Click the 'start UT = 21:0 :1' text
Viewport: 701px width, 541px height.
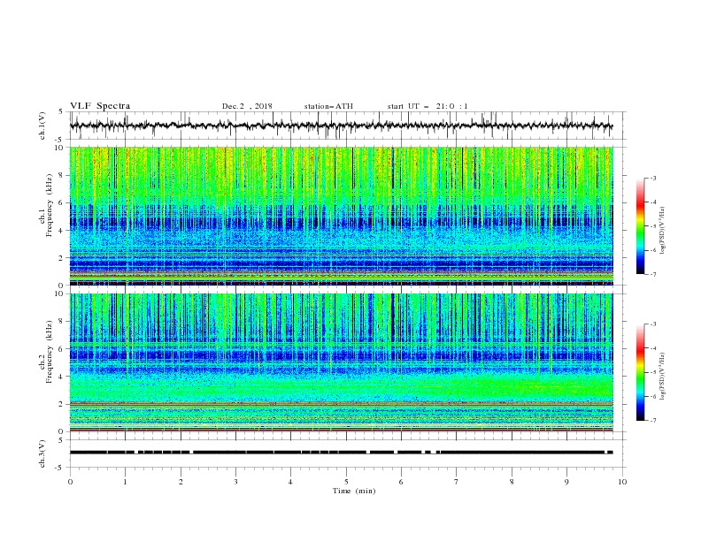(x=428, y=106)
